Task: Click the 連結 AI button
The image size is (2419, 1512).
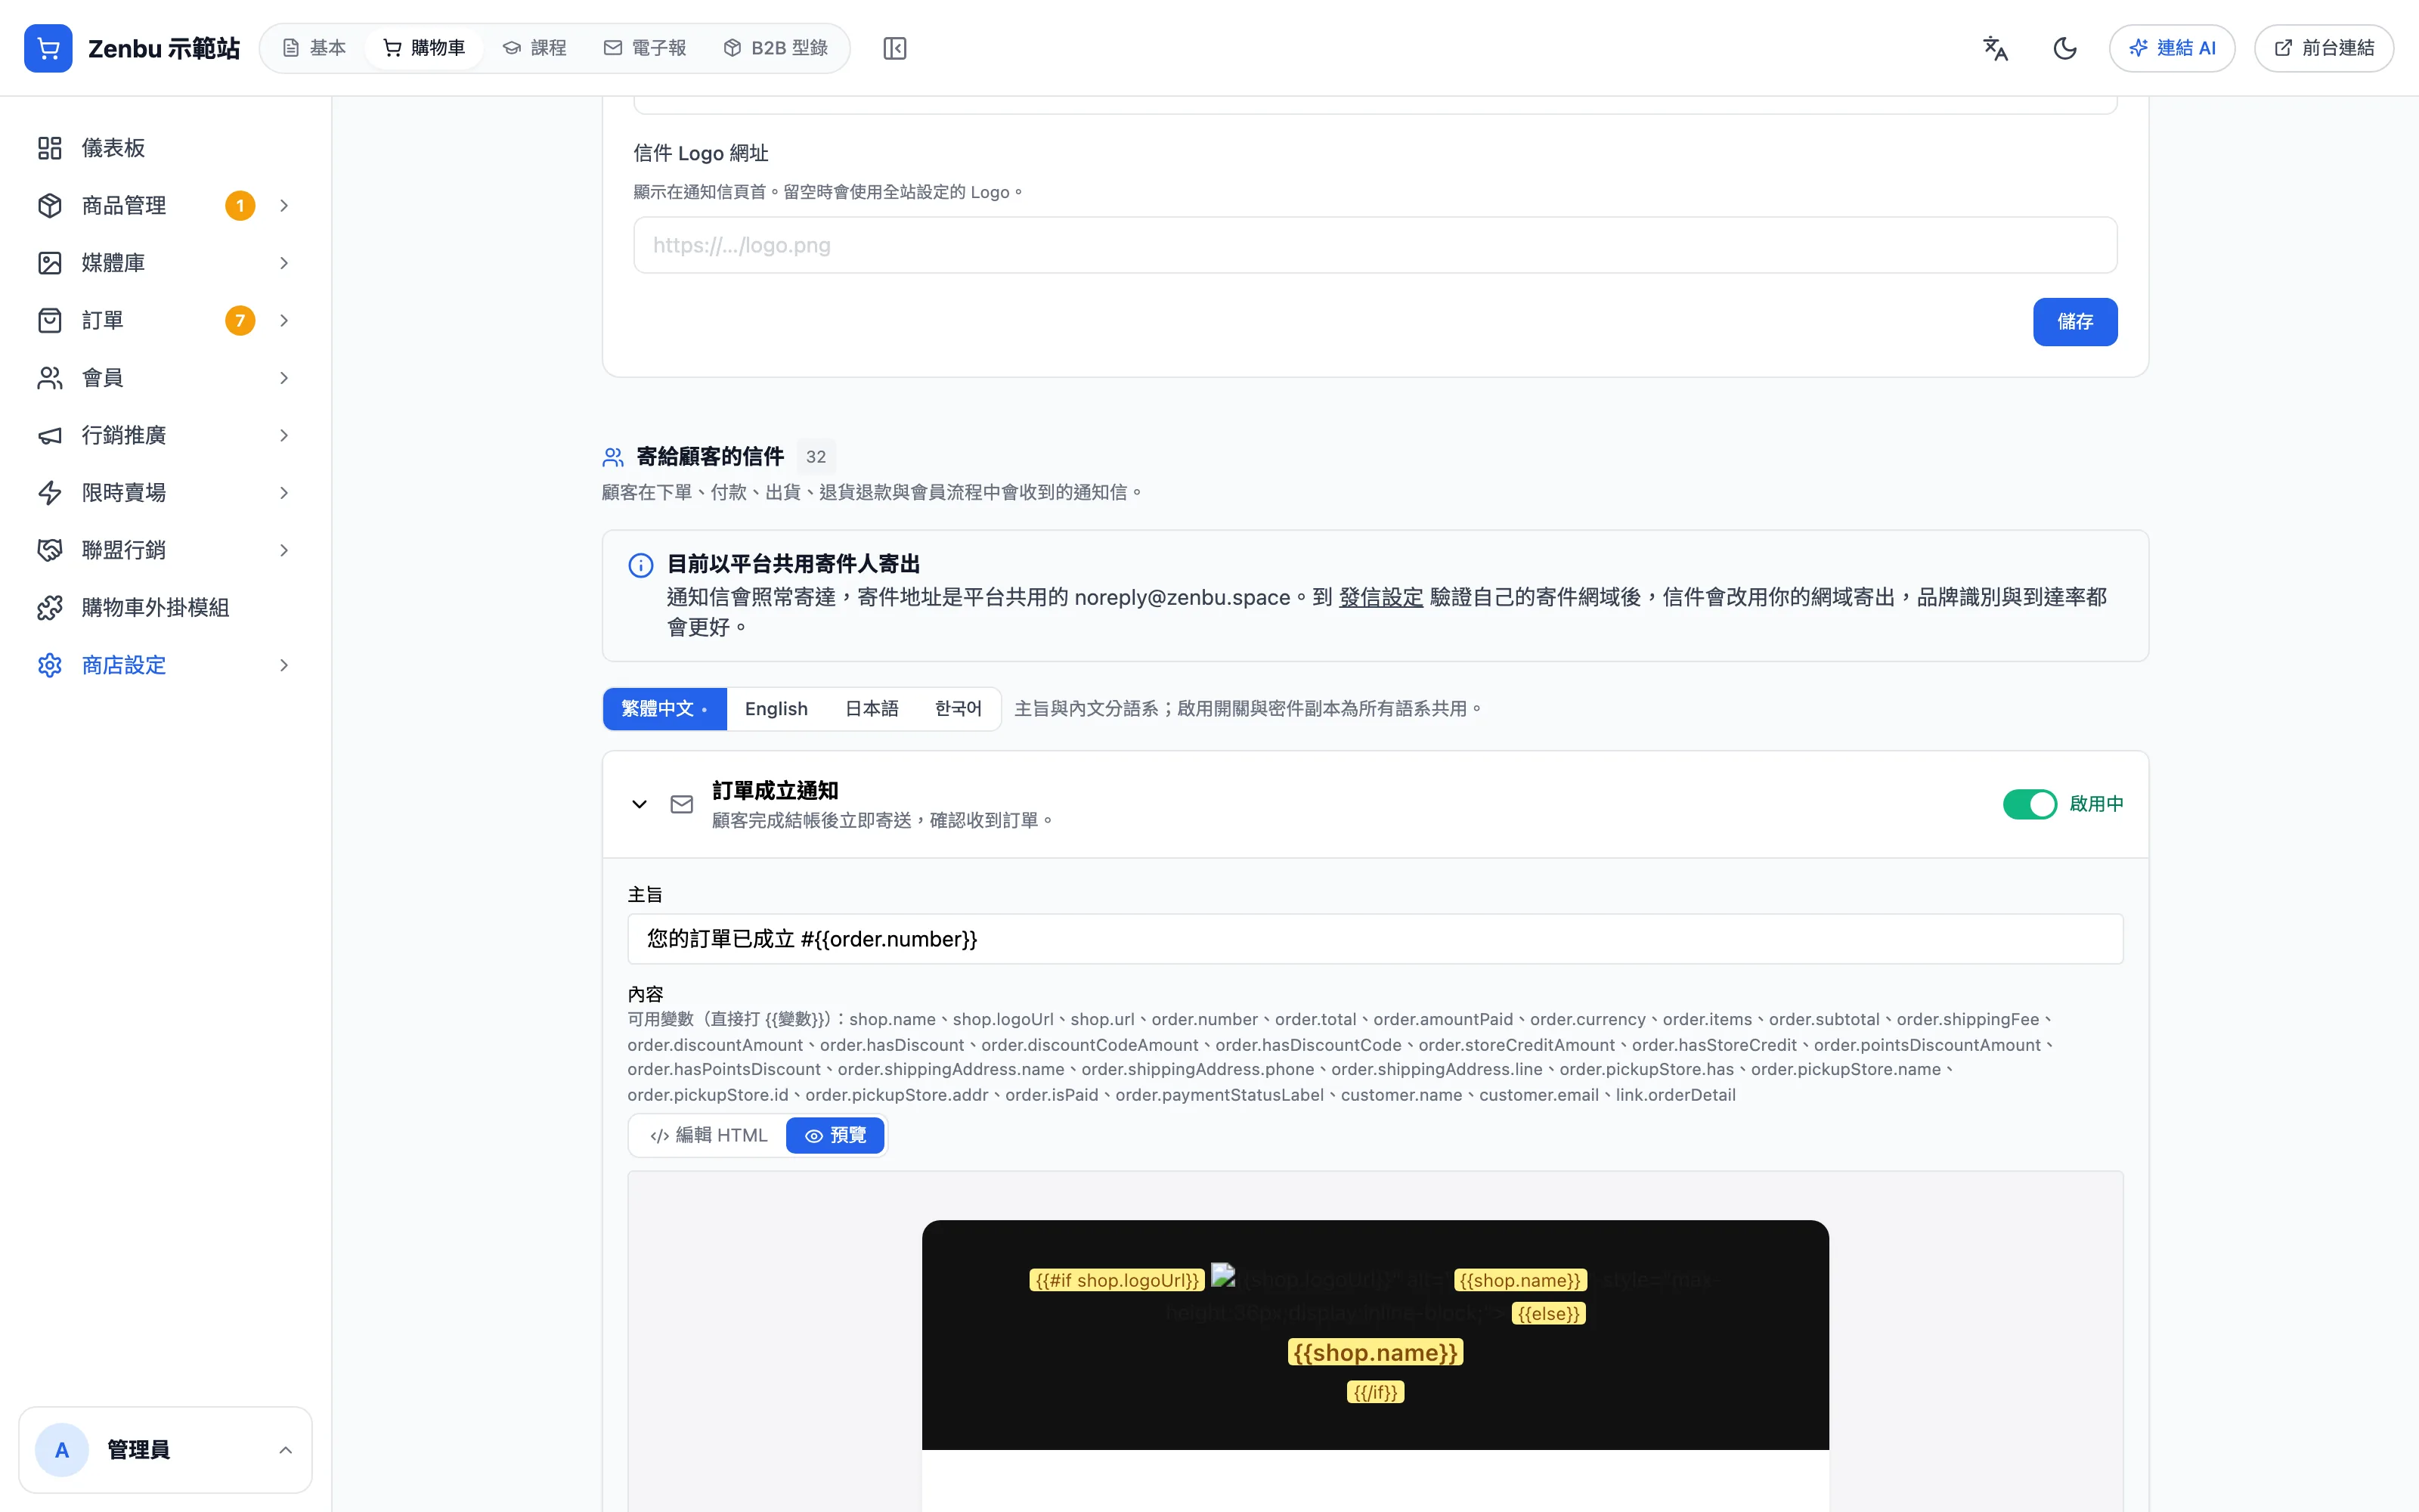Action: [2172, 48]
